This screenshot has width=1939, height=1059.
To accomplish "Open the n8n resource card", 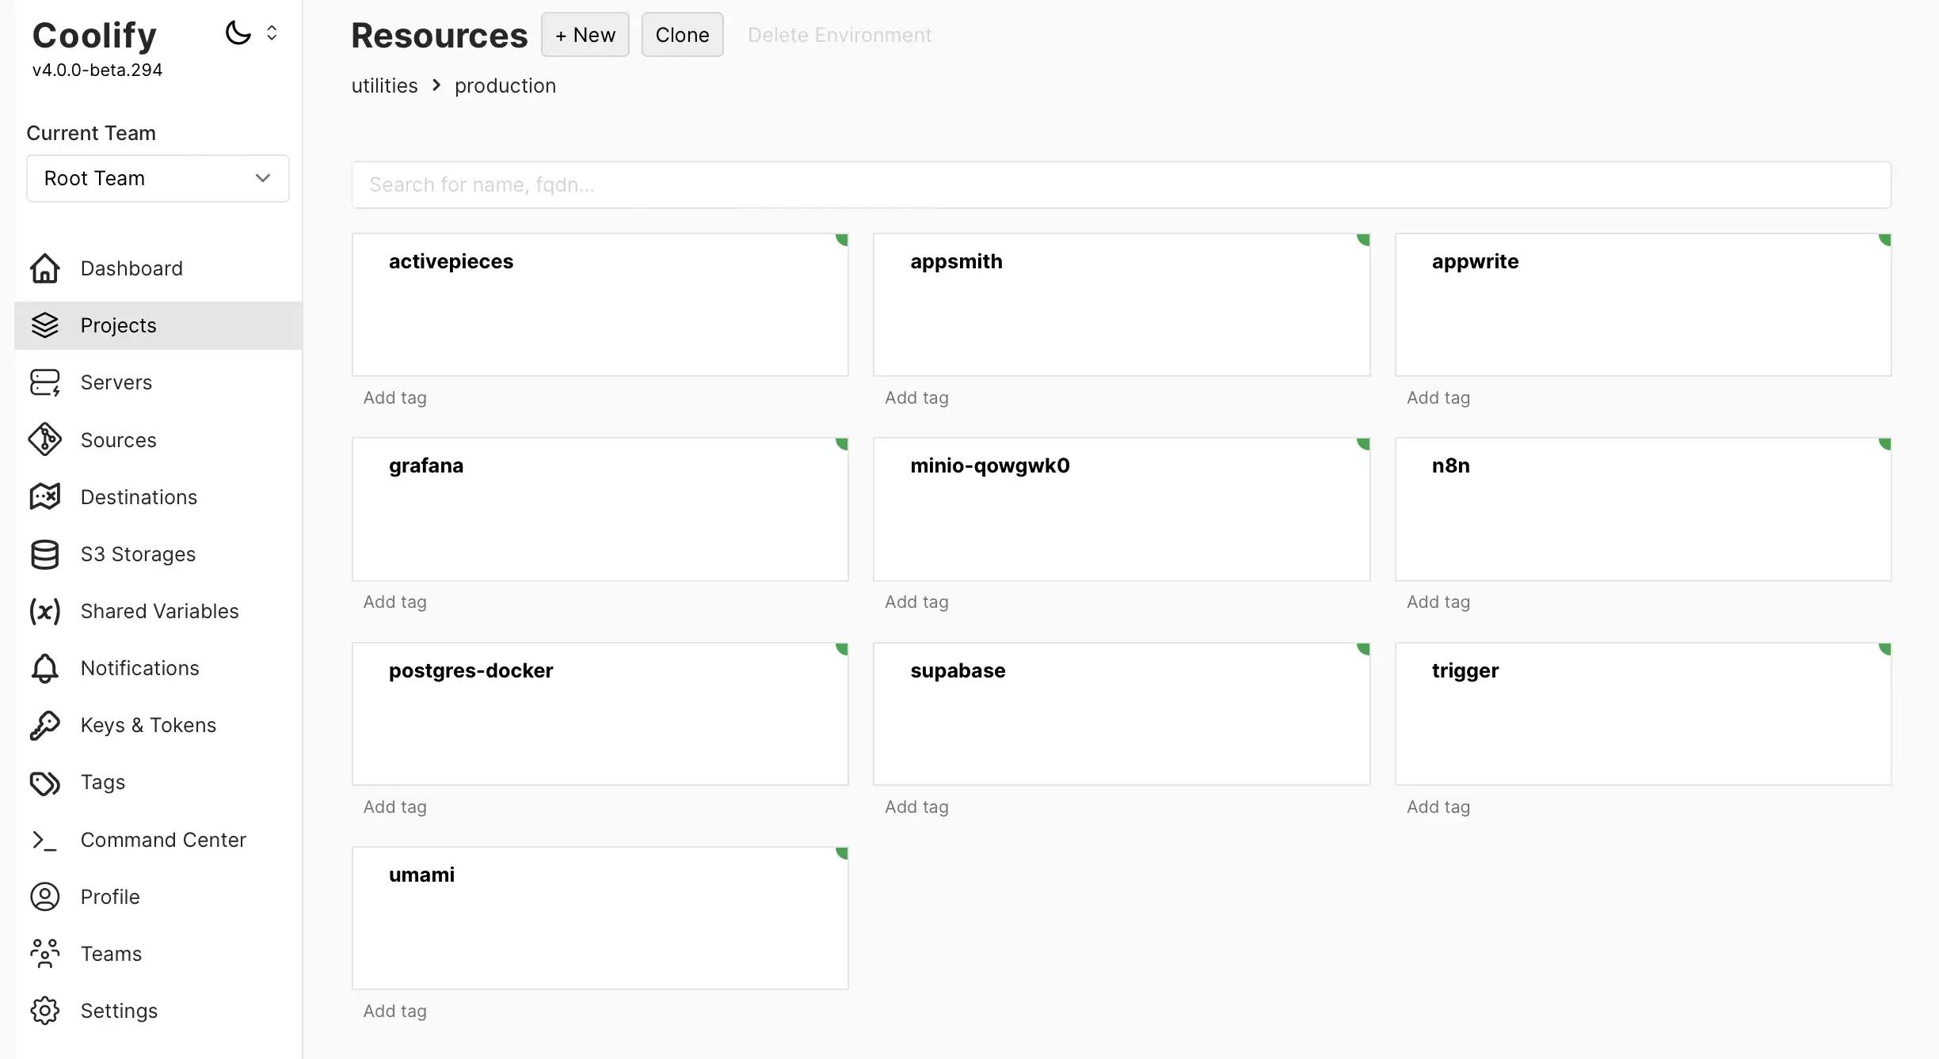I will point(1644,509).
